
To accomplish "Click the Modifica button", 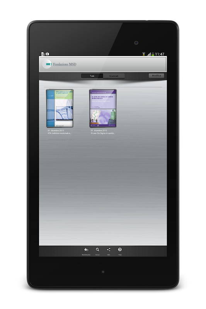I will pos(156,75).
